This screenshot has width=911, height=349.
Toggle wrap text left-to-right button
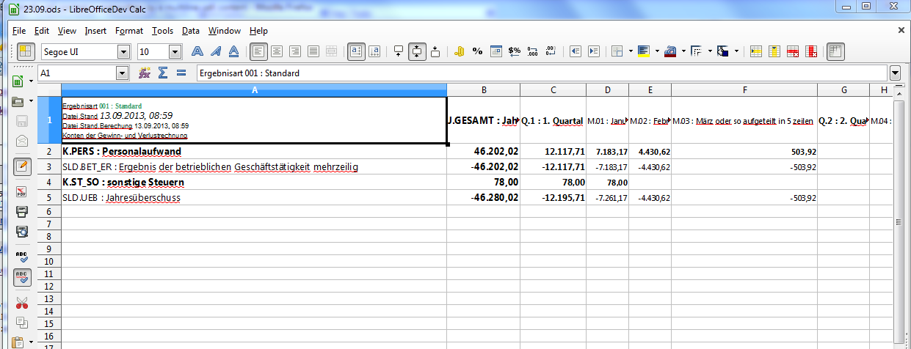click(355, 51)
